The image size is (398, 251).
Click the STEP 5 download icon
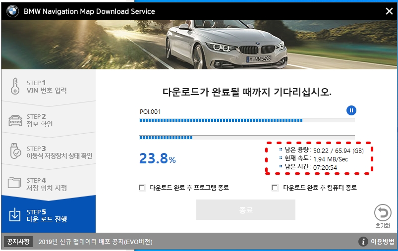[15, 215]
